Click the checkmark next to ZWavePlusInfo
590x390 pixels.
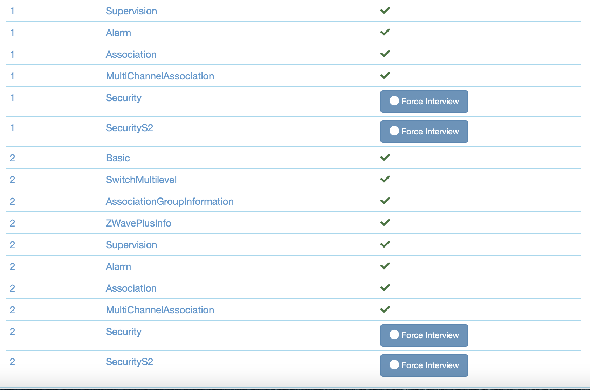(x=385, y=223)
